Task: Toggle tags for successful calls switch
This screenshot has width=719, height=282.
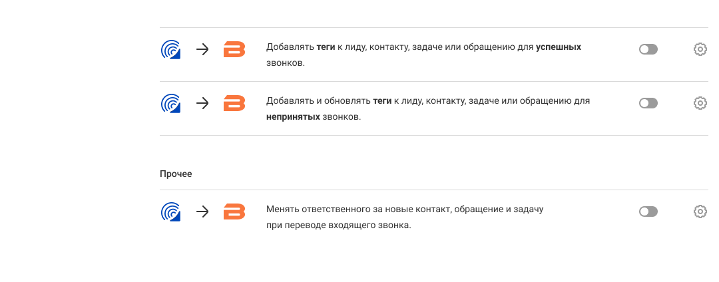Action: (x=648, y=49)
